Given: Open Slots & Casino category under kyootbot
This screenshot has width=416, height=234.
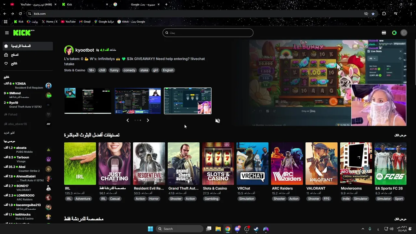Looking at the screenshot, I should click(74, 70).
